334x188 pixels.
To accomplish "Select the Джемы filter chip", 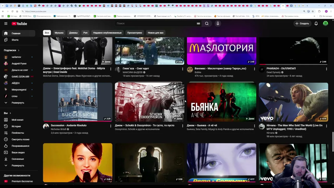I will (73, 33).
